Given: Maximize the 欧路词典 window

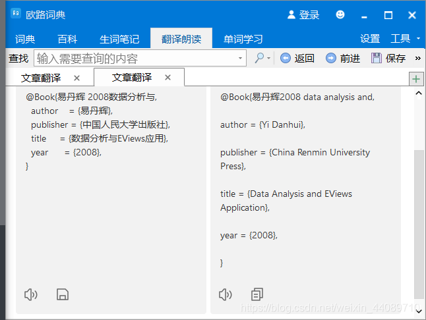Looking at the screenshot, I should pyautogui.click(x=388, y=15).
